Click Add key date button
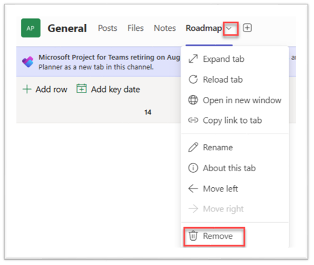Viewport: 314px width, 265px height. click(x=108, y=89)
